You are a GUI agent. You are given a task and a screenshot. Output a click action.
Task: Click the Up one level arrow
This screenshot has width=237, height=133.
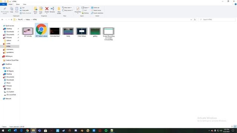(11, 20)
